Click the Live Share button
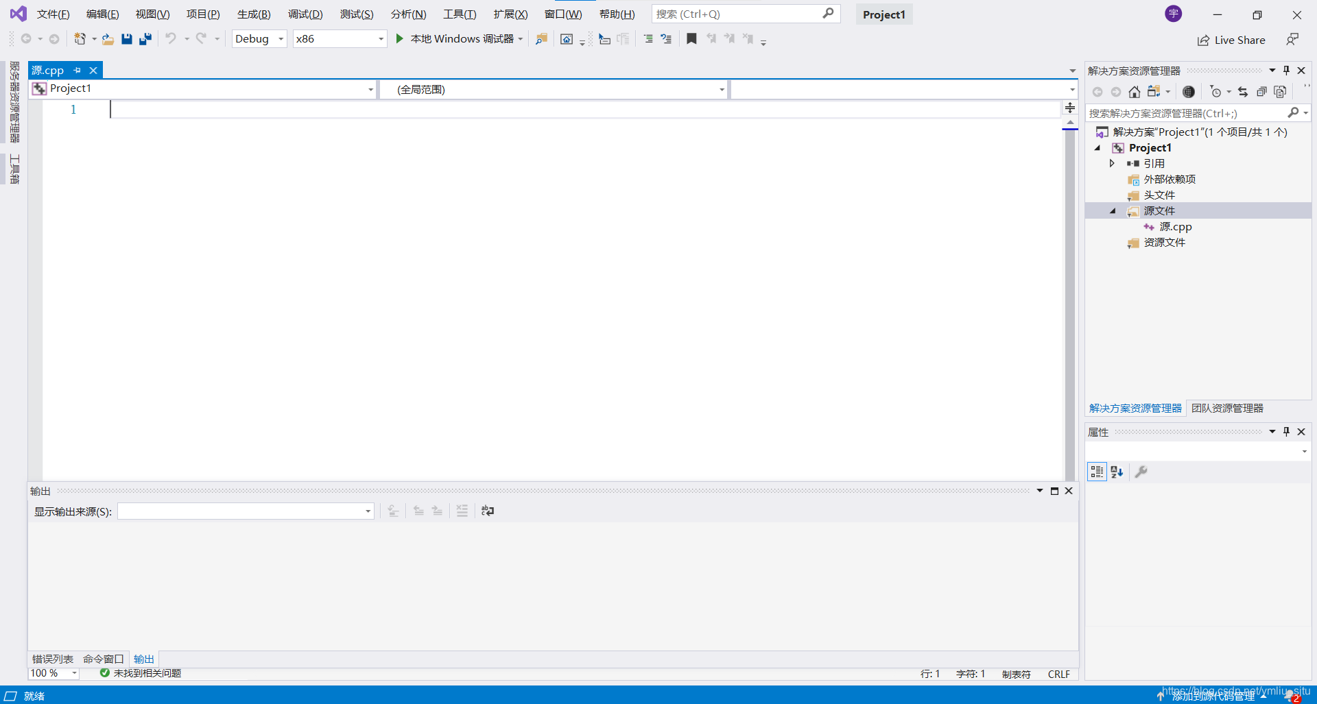This screenshot has width=1317, height=704. pos(1231,40)
